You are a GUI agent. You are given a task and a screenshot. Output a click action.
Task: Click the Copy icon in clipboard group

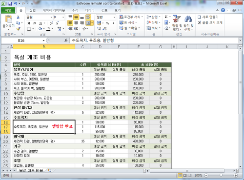[x=18, y=23]
